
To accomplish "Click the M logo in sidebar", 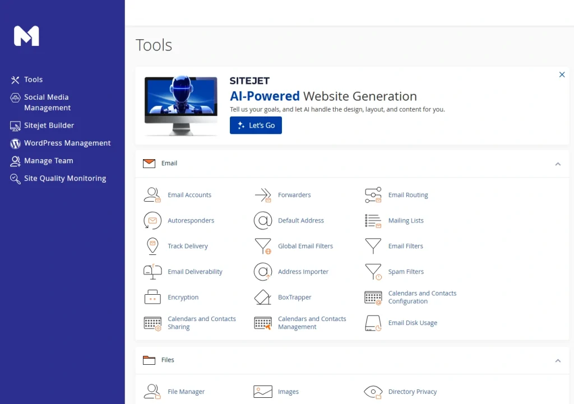I will click(x=26, y=36).
